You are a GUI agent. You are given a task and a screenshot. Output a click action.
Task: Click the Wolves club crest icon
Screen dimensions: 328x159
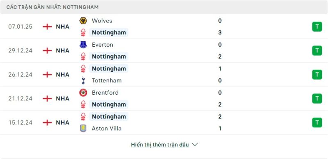coord(83,21)
